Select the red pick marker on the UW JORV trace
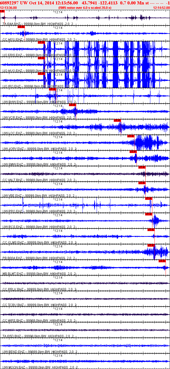The height and width of the screenshot is (369, 170). pyautogui.click(x=131, y=136)
